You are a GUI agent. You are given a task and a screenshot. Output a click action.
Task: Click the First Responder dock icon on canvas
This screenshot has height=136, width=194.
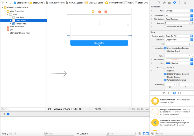pyautogui.click(x=99, y=12)
